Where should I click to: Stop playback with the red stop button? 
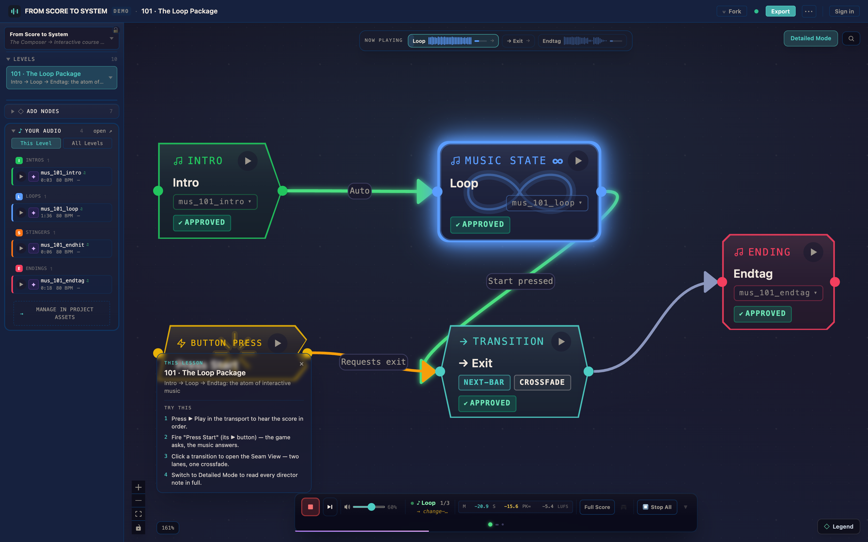[310, 507]
